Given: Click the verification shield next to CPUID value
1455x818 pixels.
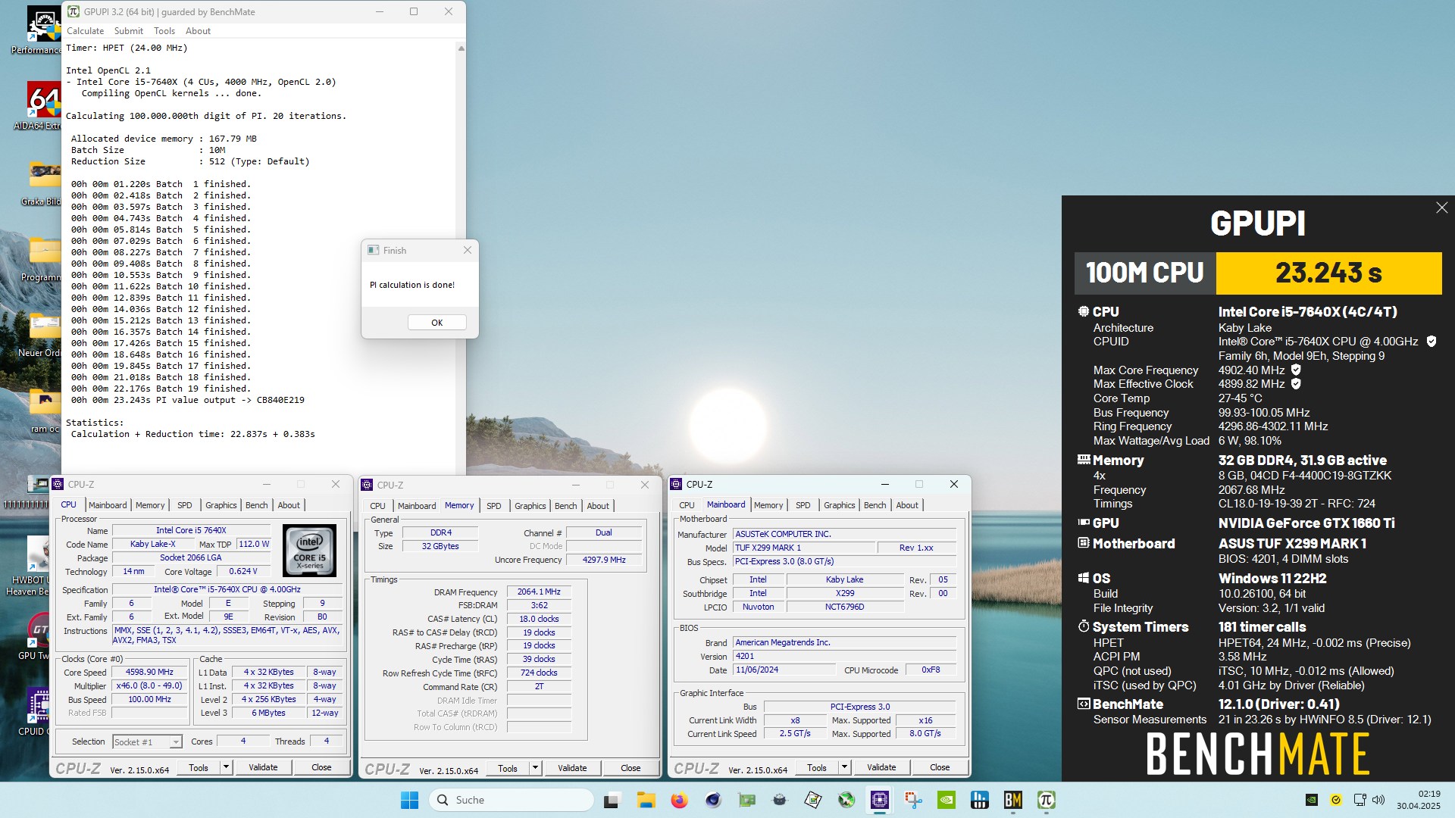Looking at the screenshot, I should (x=1432, y=342).
